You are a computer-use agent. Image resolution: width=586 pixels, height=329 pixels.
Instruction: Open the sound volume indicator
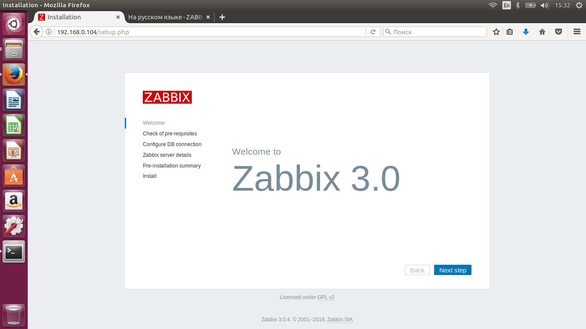pyautogui.click(x=545, y=5)
